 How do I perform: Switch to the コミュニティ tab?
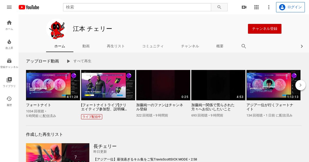pyautogui.click(x=153, y=46)
